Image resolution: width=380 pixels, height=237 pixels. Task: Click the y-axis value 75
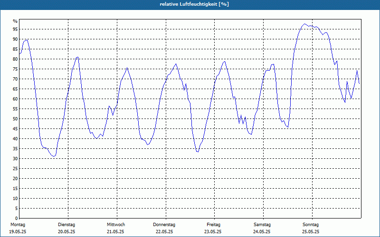(15, 69)
